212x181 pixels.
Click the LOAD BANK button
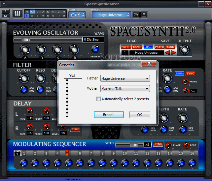point(137,47)
